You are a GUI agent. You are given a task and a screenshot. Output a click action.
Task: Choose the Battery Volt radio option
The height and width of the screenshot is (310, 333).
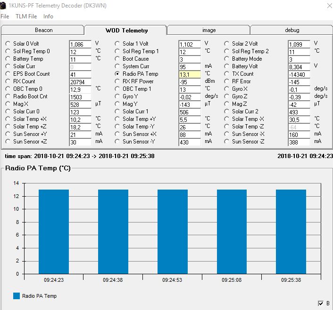[227, 66]
